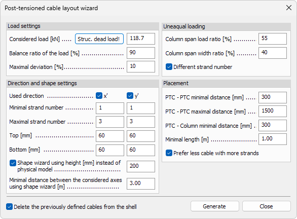Screen dimensions: 297x219
Task: Edit PTC - Column minimal distance field
Action: coord(273,125)
